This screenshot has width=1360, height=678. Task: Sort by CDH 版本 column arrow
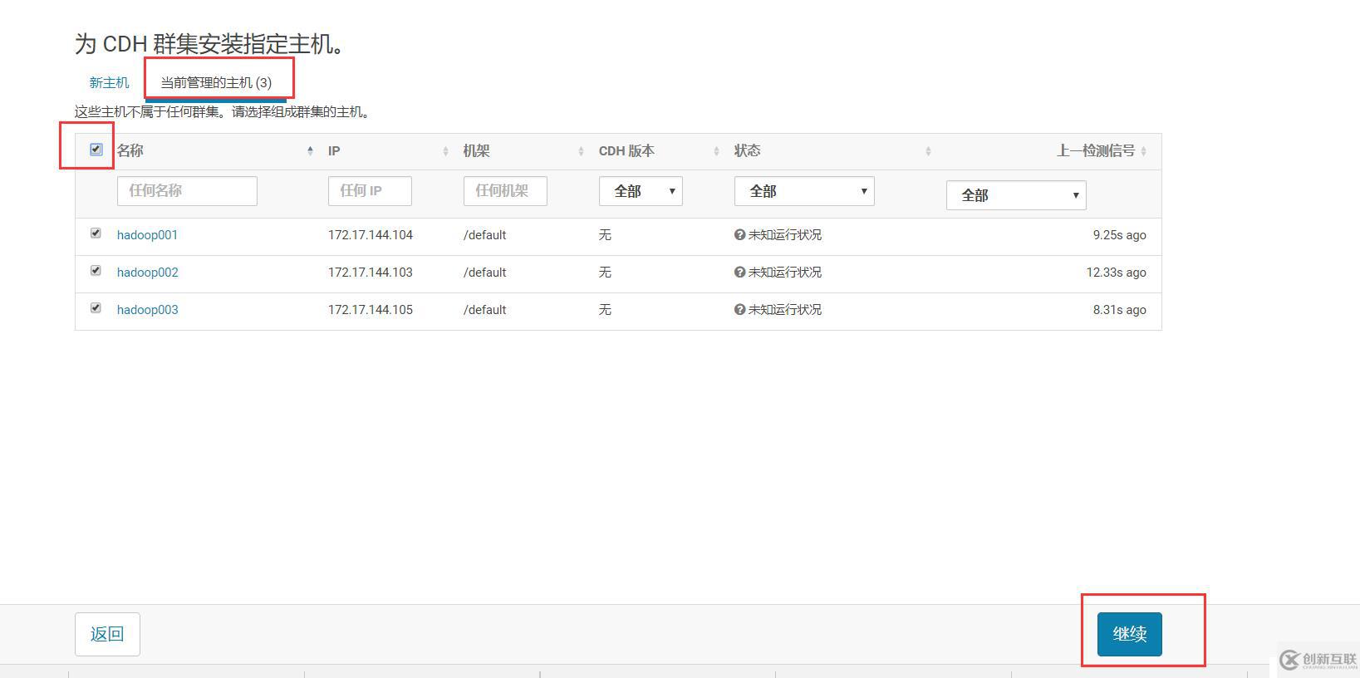[x=716, y=151]
